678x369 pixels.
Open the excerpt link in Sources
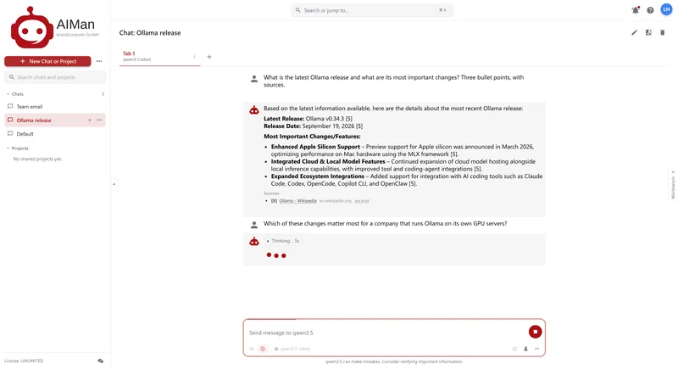point(362,201)
